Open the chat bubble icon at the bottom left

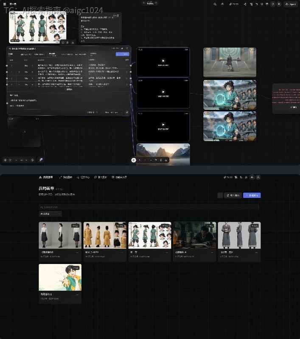tap(41, 160)
